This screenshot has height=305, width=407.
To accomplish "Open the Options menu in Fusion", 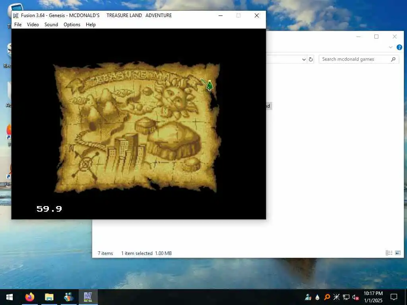I will point(72,25).
